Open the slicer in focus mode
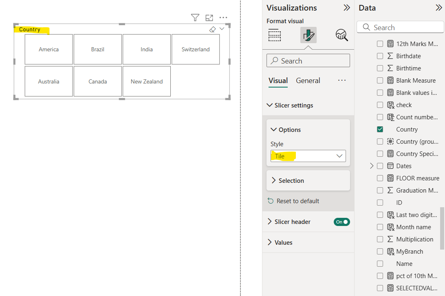Screen dimensions: 445x296 coord(209,18)
